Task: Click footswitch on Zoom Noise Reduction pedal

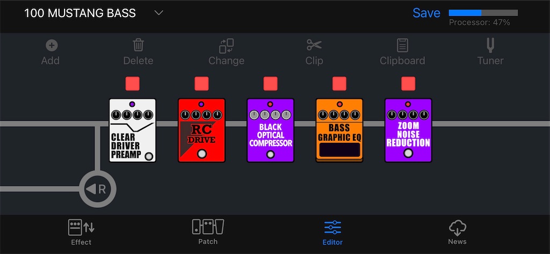Action: pyautogui.click(x=408, y=153)
